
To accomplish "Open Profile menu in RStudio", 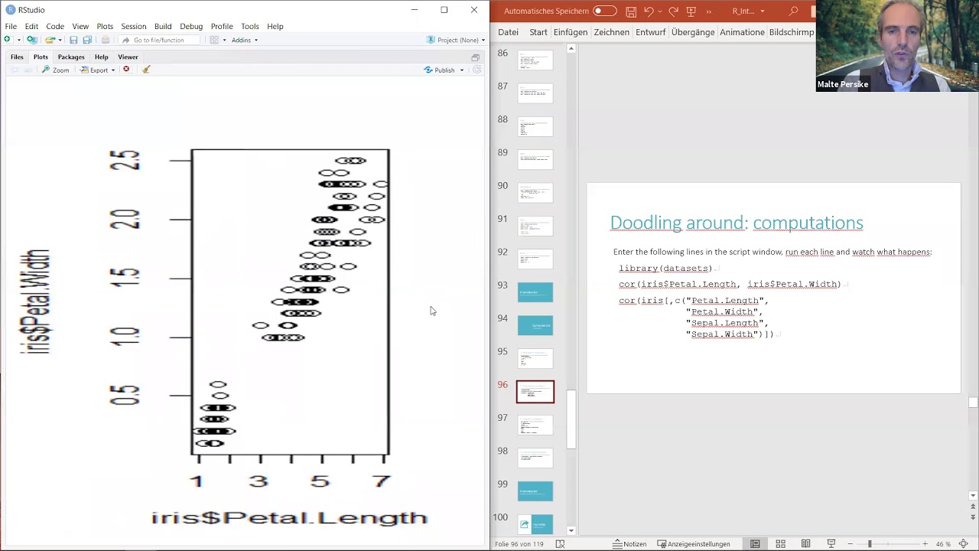I will point(222,26).
